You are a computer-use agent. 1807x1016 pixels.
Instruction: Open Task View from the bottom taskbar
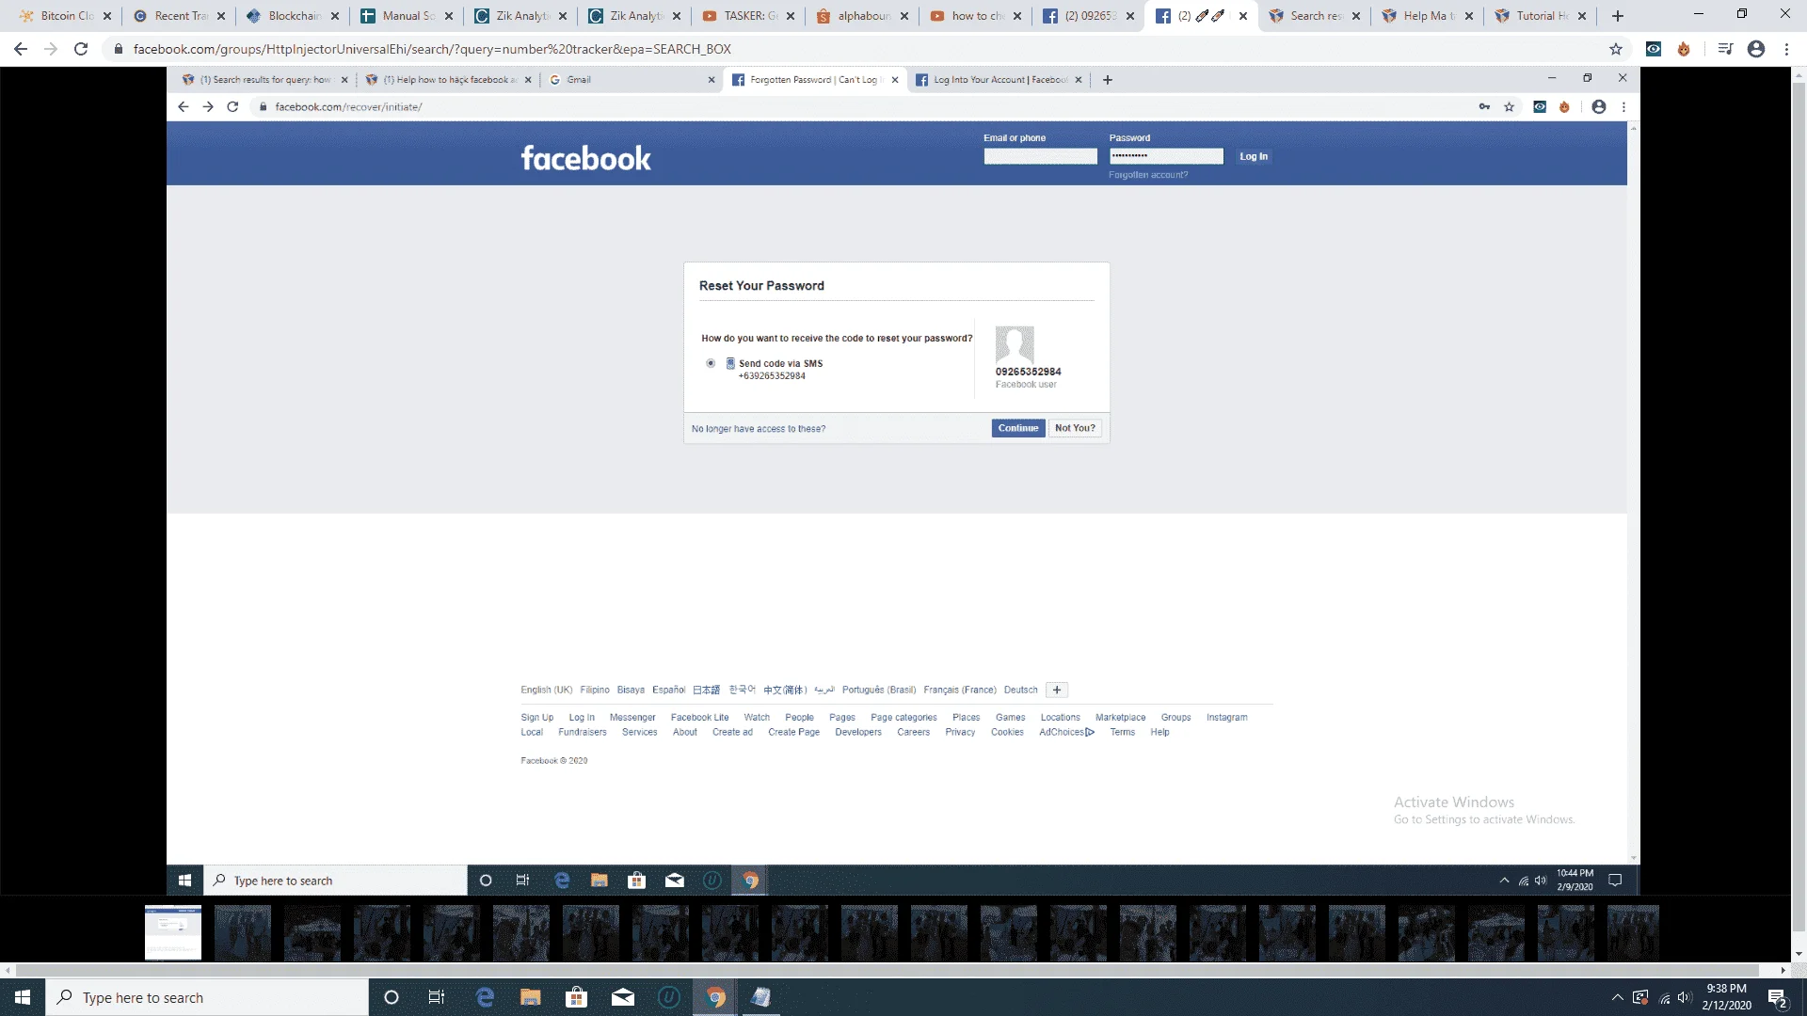pyautogui.click(x=437, y=997)
